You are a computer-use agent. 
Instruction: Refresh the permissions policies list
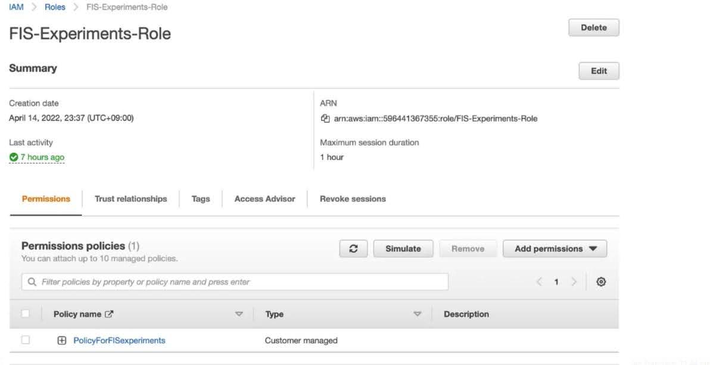pyautogui.click(x=353, y=248)
